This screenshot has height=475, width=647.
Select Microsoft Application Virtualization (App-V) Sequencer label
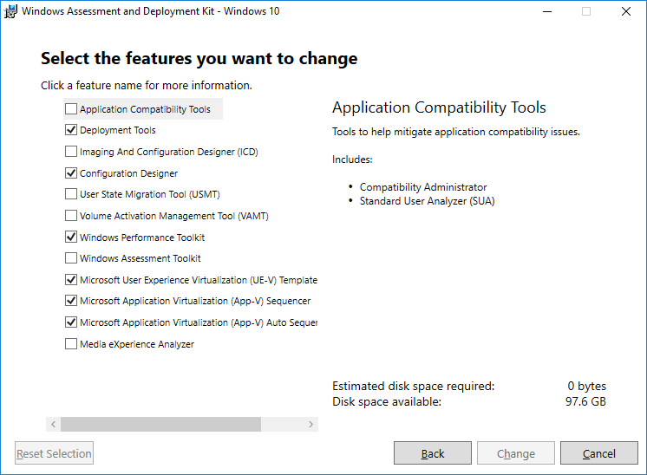click(x=195, y=301)
